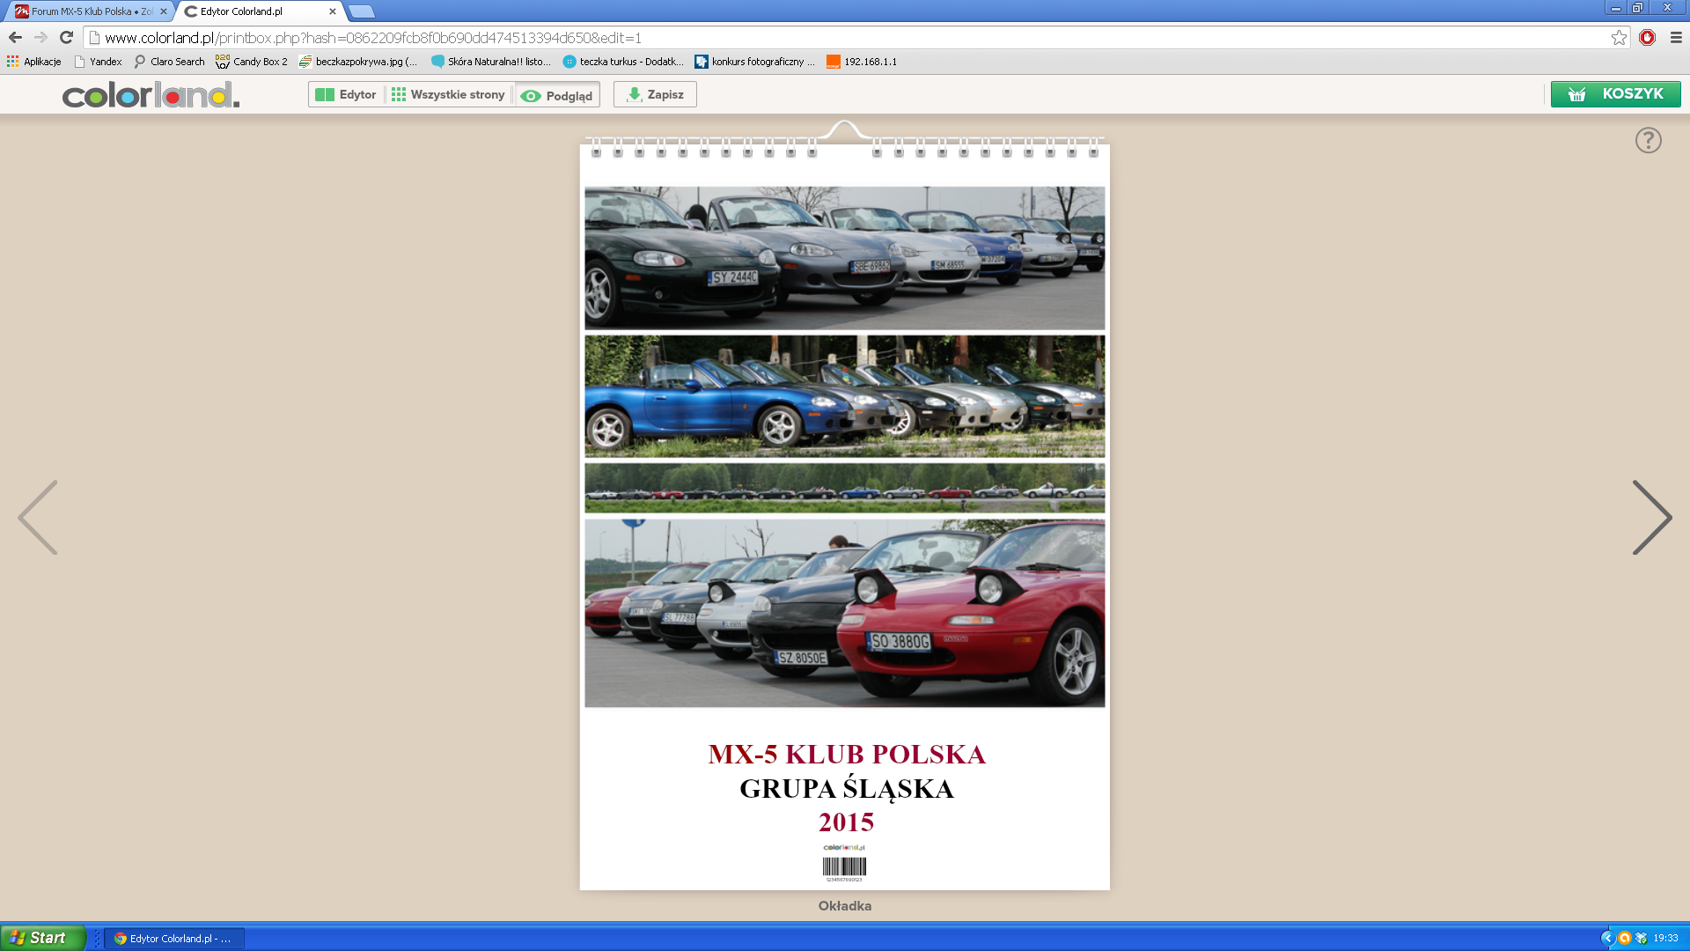Viewport: 1690px width, 951px height.
Task: Bookmark page with star icon
Action: point(1619,38)
